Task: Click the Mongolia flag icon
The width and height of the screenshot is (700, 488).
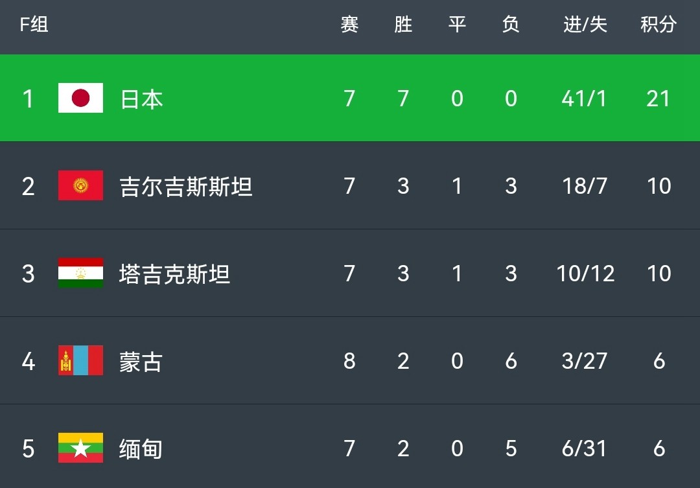Action: [80, 360]
